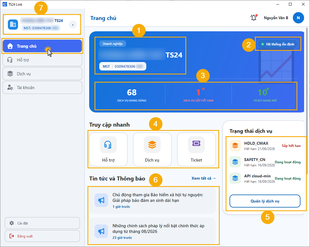Screen dimensions: 310x247
Task: Click the home icon beside Trang chủ
Action: pos(10,46)
